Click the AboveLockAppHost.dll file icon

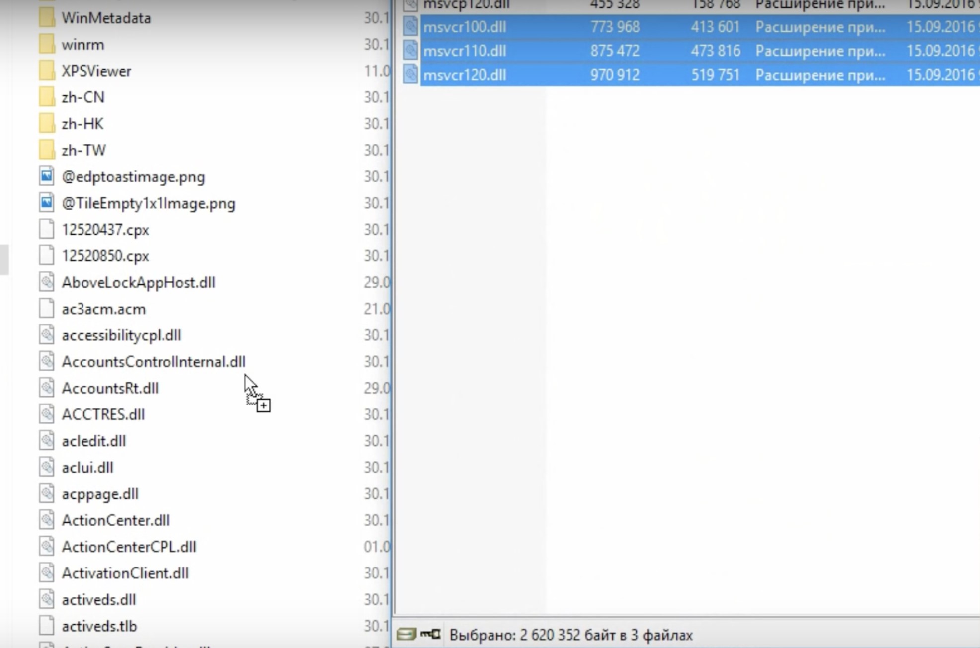click(x=47, y=282)
